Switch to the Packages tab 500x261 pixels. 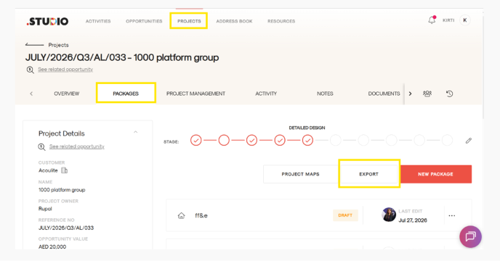pos(126,94)
